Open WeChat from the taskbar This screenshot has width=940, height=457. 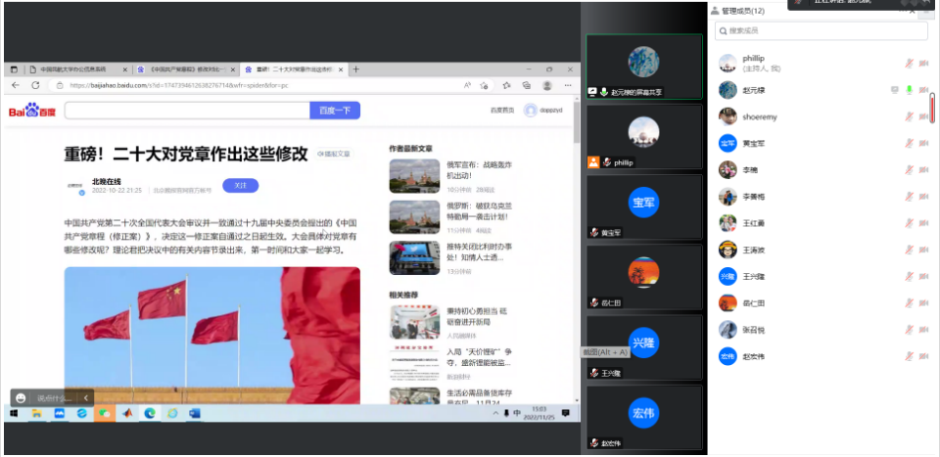(105, 414)
